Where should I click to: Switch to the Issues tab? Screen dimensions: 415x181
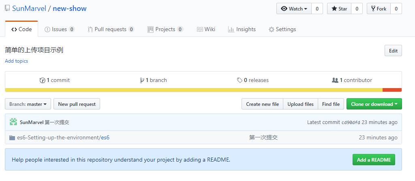[x=60, y=29]
